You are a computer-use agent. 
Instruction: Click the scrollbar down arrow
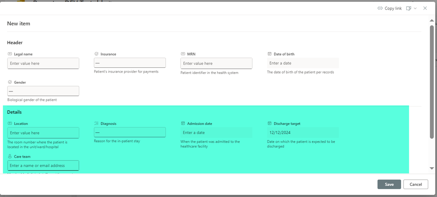tap(432, 168)
